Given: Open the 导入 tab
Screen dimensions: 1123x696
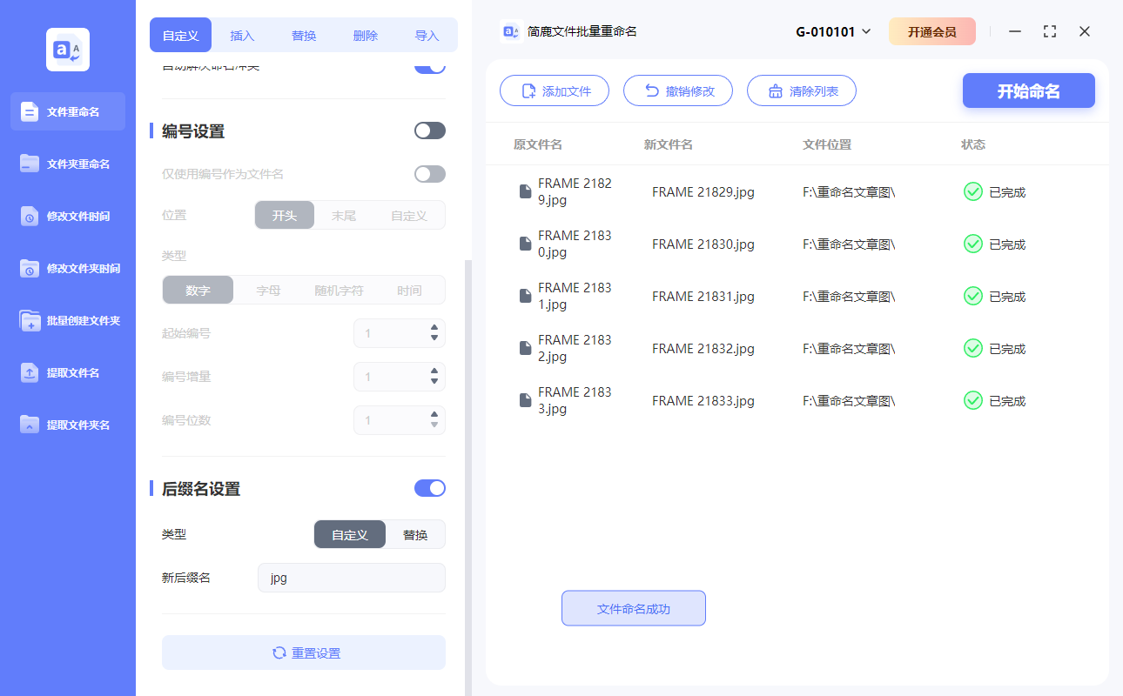Looking at the screenshot, I should coord(426,35).
